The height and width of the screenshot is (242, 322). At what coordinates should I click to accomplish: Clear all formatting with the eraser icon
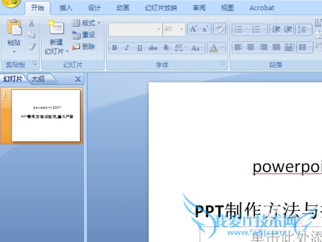220,29
